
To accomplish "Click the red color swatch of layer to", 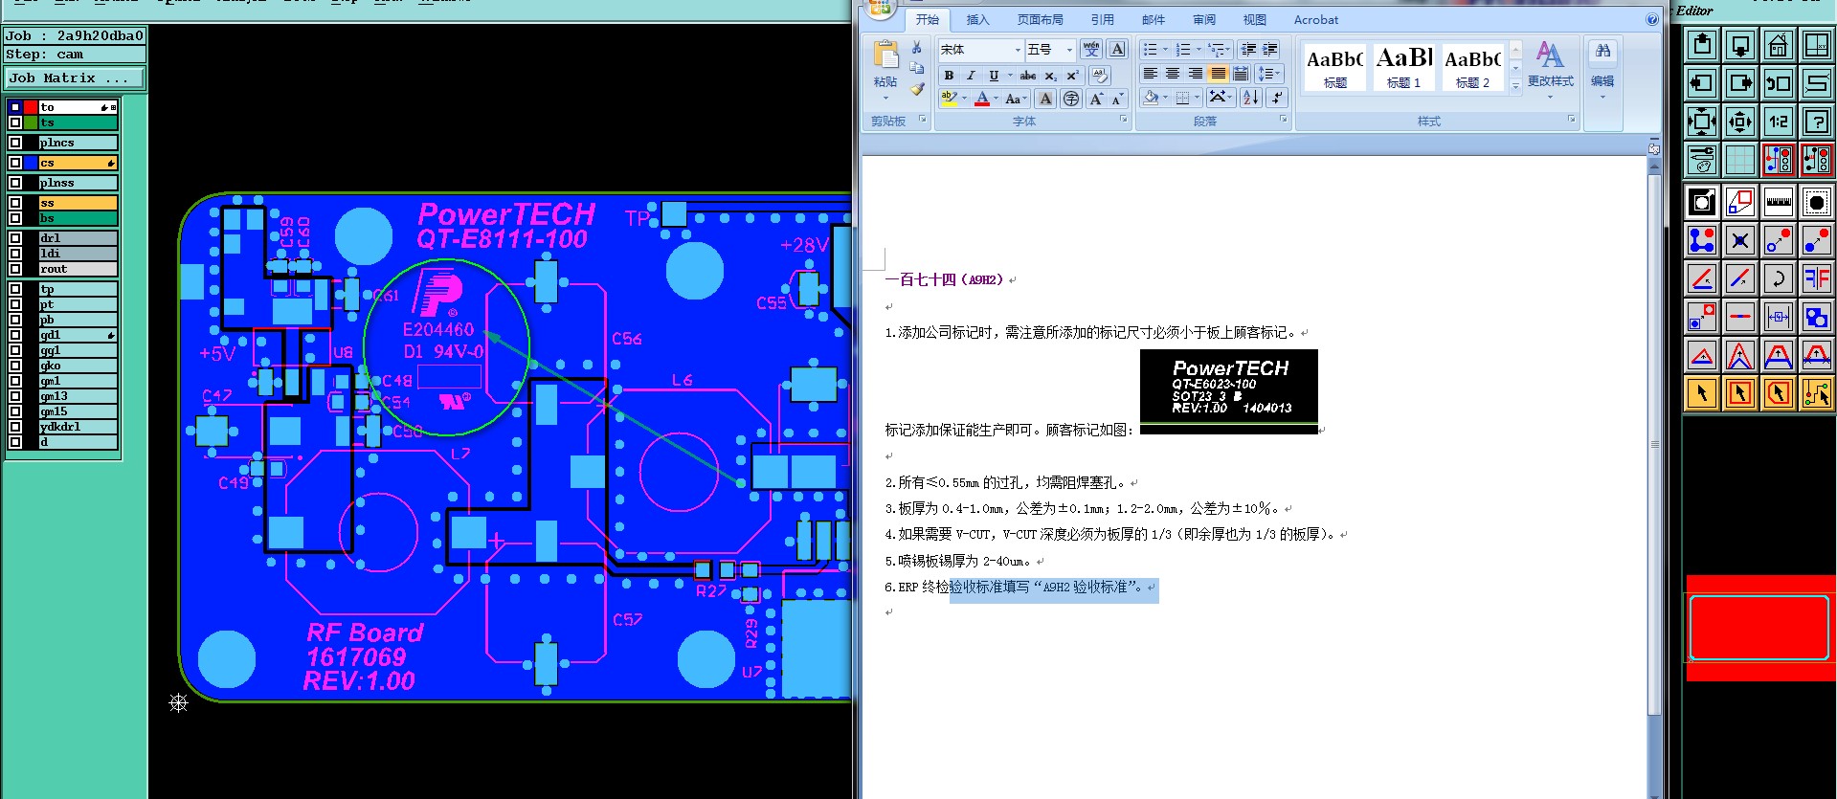I will pyautogui.click(x=31, y=107).
